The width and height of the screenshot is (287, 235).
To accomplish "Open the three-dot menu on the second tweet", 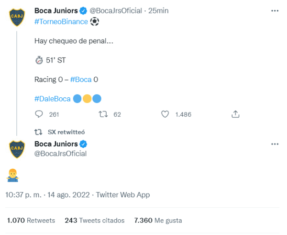I will (x=275, y=144).
